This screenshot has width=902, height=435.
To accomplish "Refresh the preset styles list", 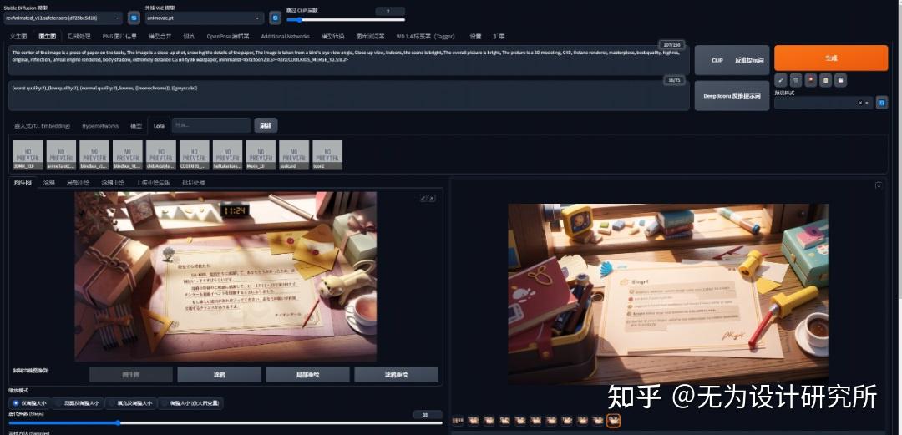I will [x=881, y=103].
